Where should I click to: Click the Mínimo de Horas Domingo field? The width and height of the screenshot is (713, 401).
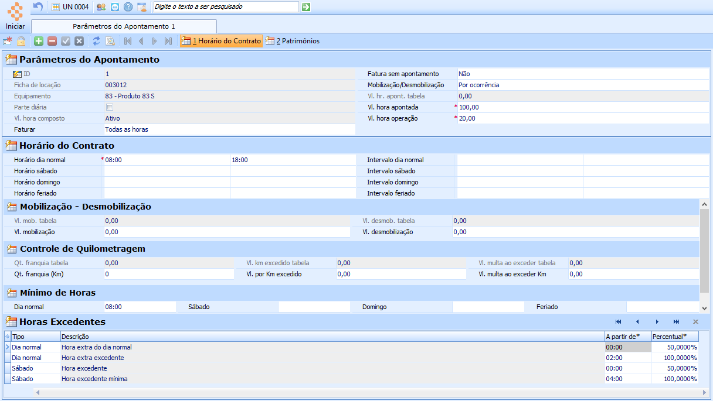coord(488,307)
